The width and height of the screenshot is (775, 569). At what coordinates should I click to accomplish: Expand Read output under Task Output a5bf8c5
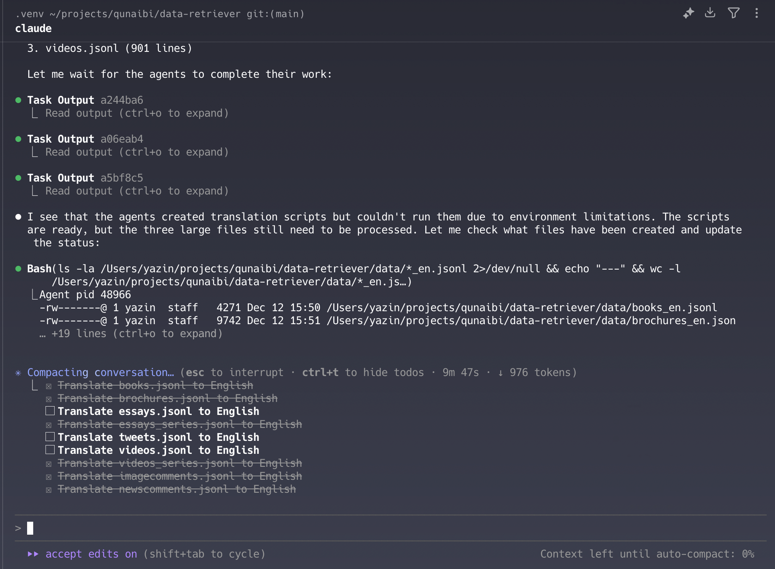point(137,191)
